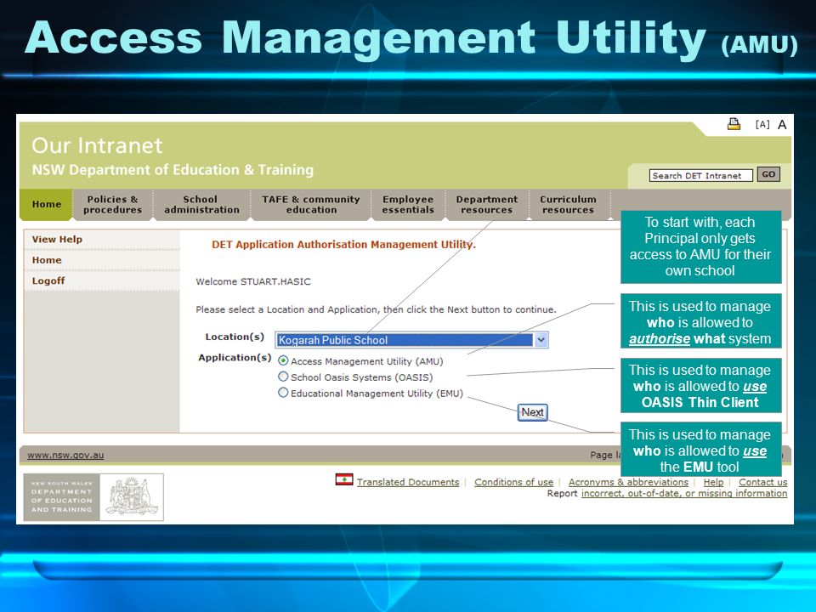Select Educational Management Utility (EMU) radio button
This screenshot has width=816, height=612.
(283, 393)
